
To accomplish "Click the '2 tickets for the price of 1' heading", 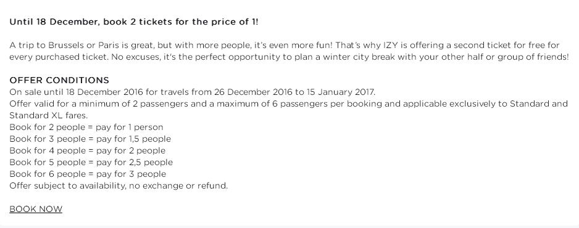I will tap(134, 22).
